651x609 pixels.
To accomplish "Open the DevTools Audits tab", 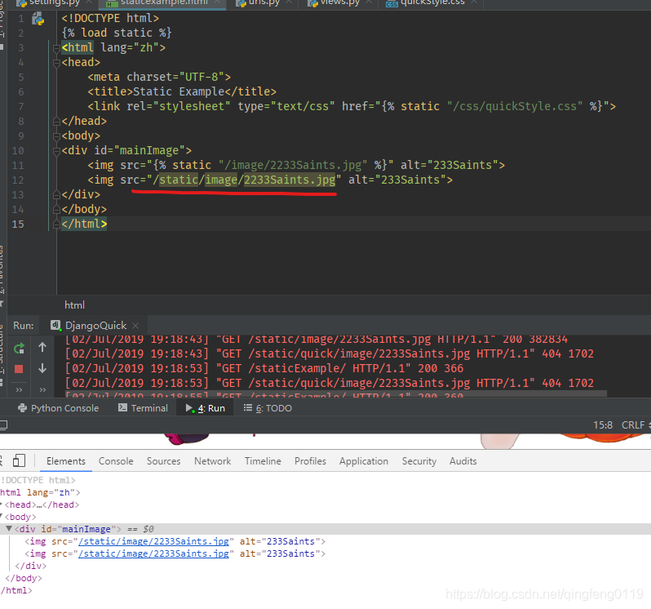I will (463, 461).
